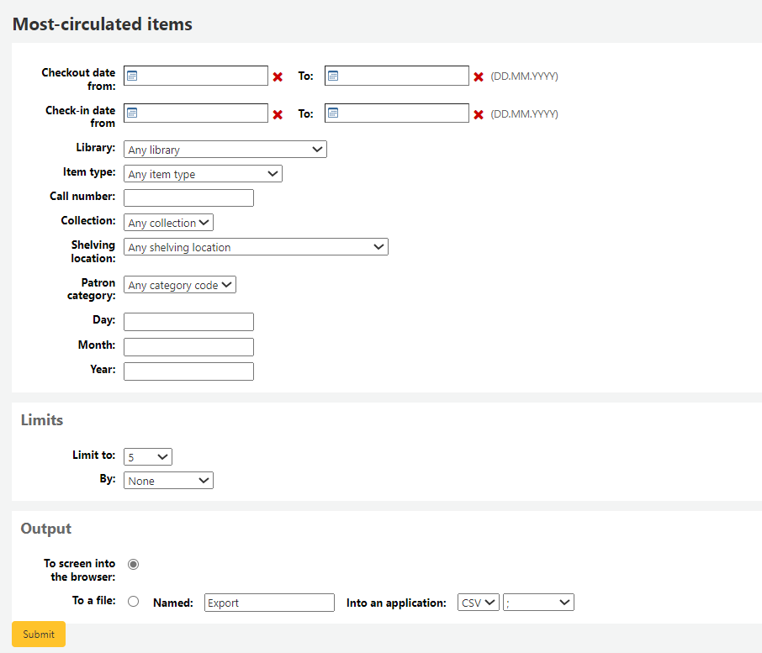
Task: Open the Library dropdown
Action: (x=225, y=149)
